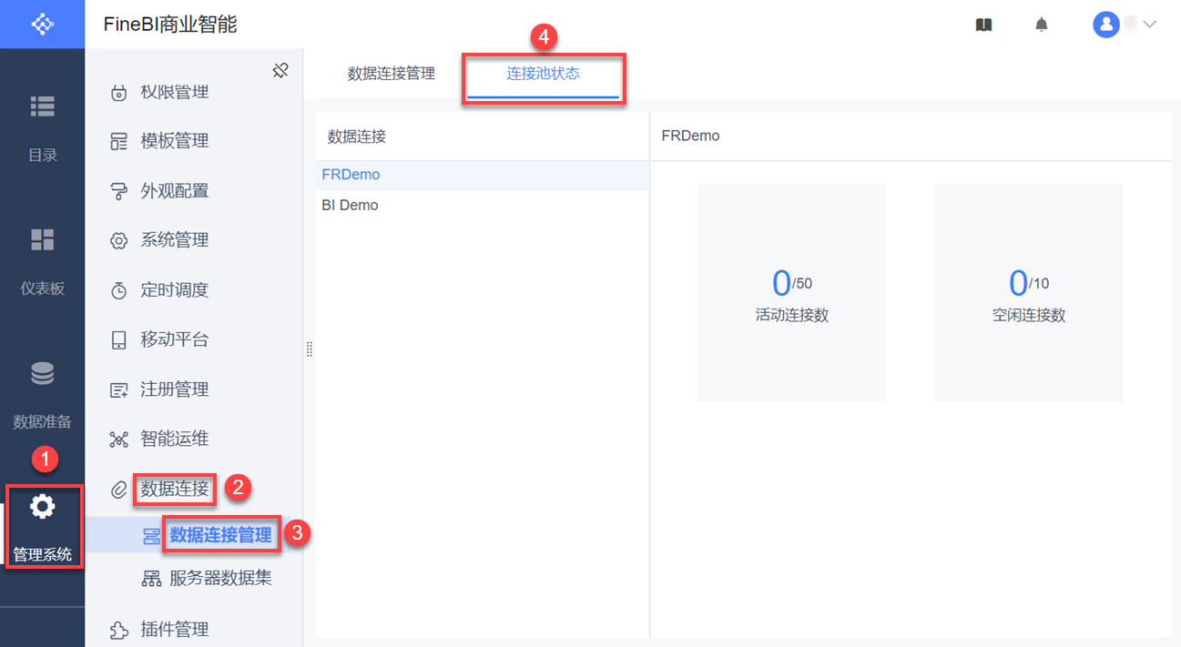The height and width of the screenshot is (647, 1181).
Task: Select the FRDemo data connection
Action: click(351, 175)
